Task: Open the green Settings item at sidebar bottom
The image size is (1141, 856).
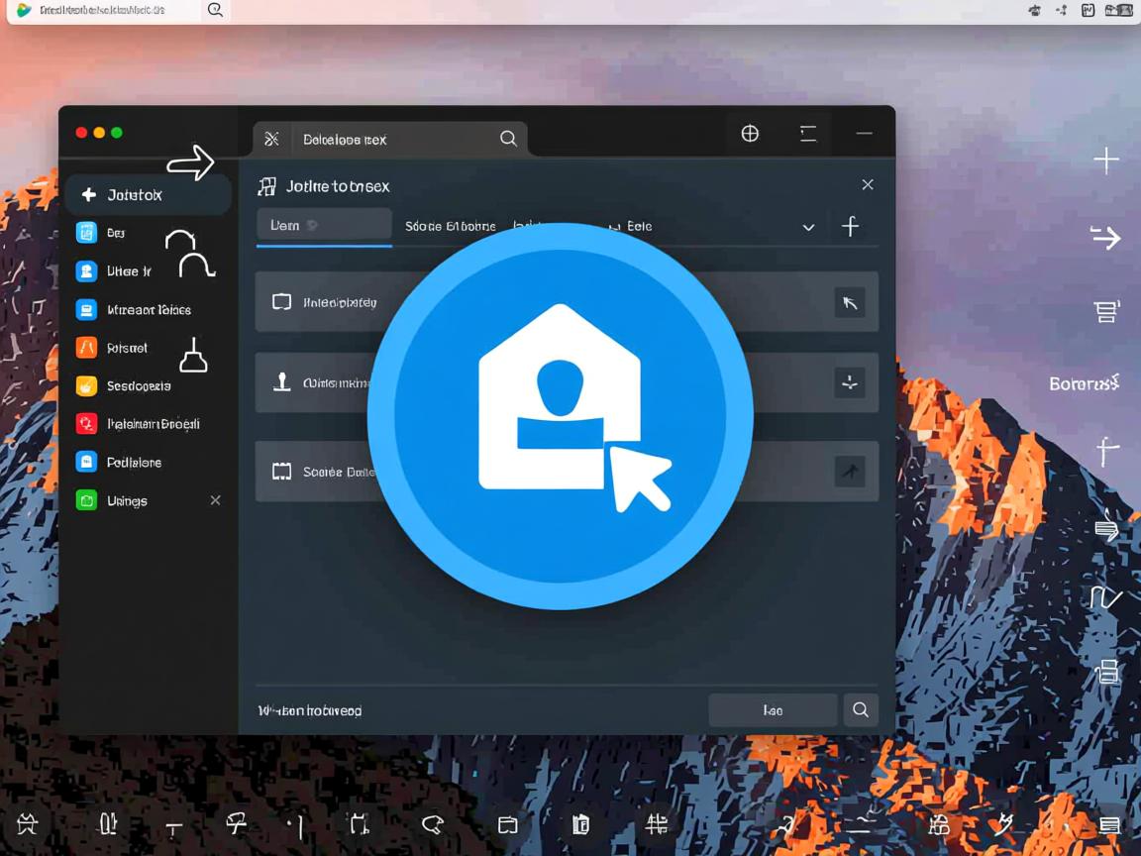Action: (x=124, y=500)
